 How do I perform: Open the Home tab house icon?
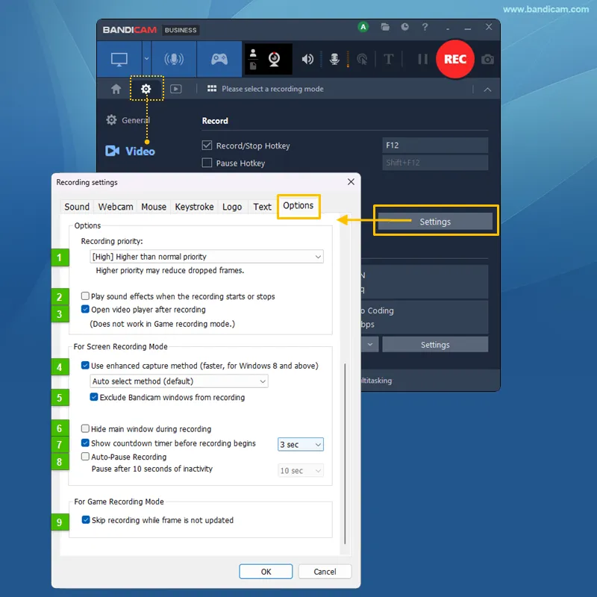(x=116, y=89)
